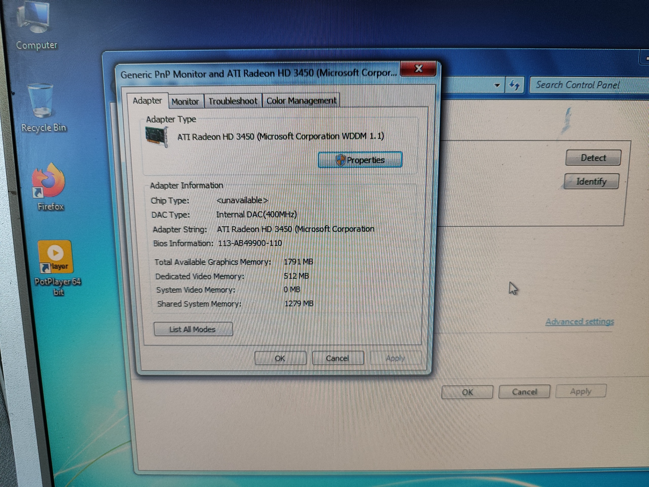This screenshot has width=649, height=487.
Task: Select the Adapter tab
Action: point(147,101)
